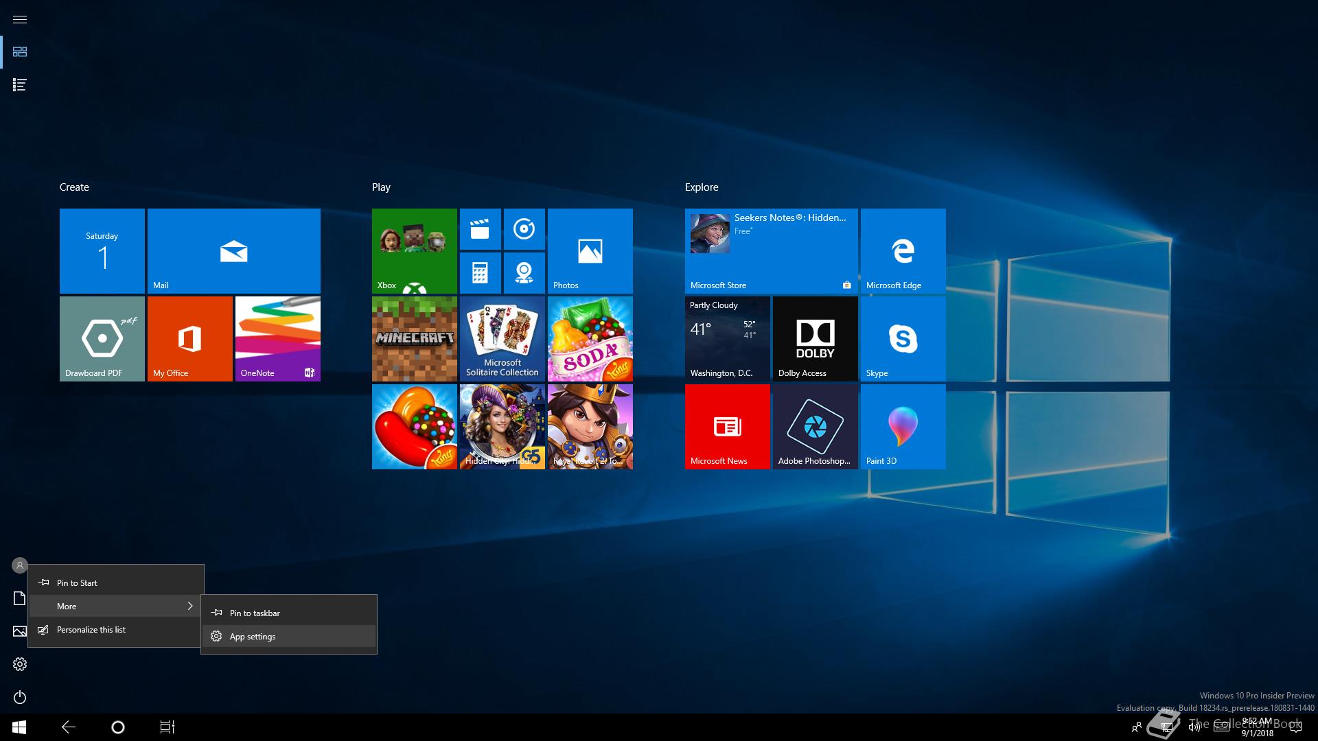Launch Candy Crush Soda tile
This screenshot has height=741, width=1318.
point(590,339)
